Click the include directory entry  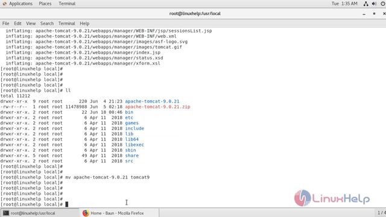[x=134, y=128]
